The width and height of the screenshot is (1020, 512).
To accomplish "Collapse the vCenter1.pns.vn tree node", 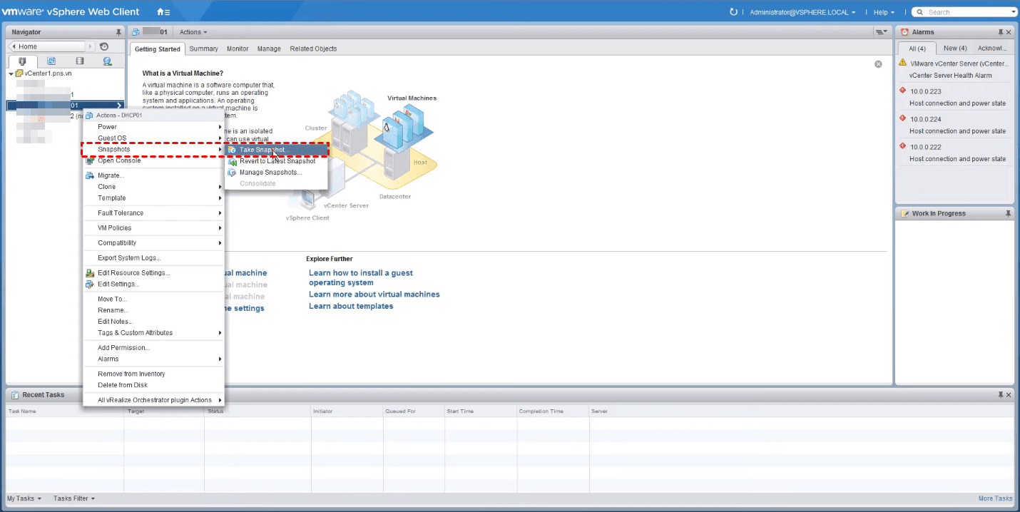I will 11,73.
